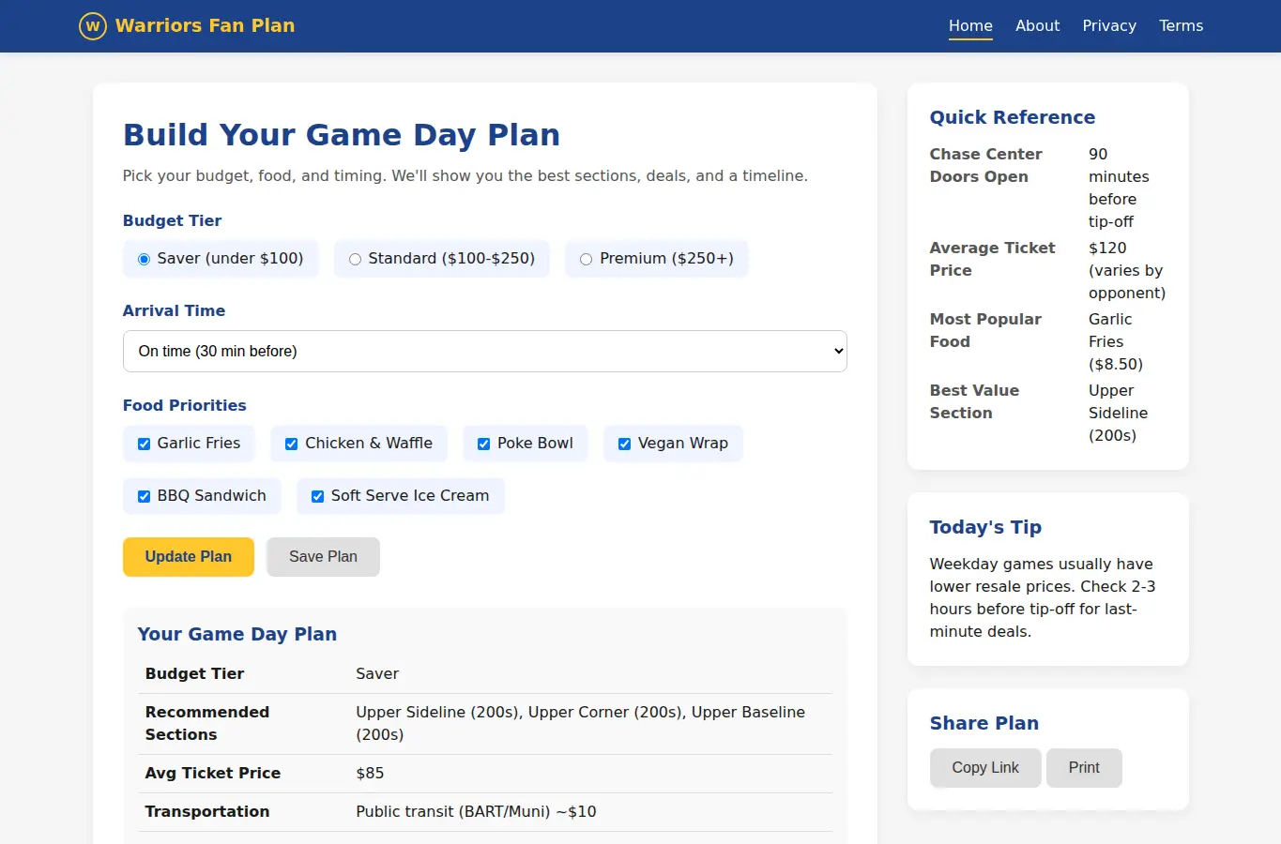
Task: Click the Arrival Time field label
Action: tap(174, 310)
